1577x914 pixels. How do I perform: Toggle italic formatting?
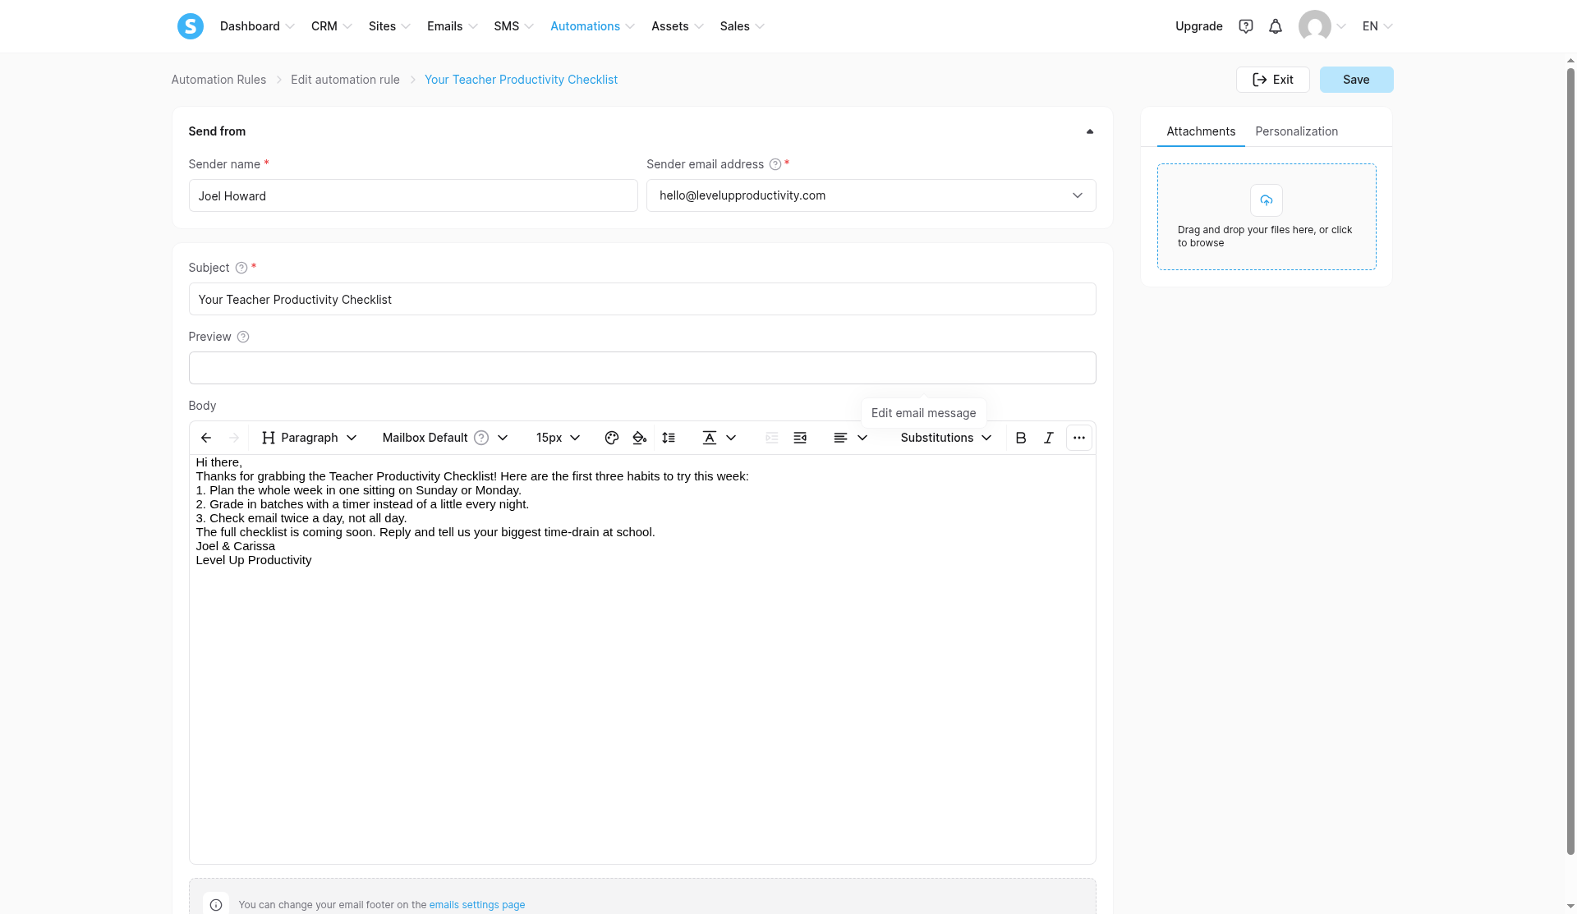1049,438
